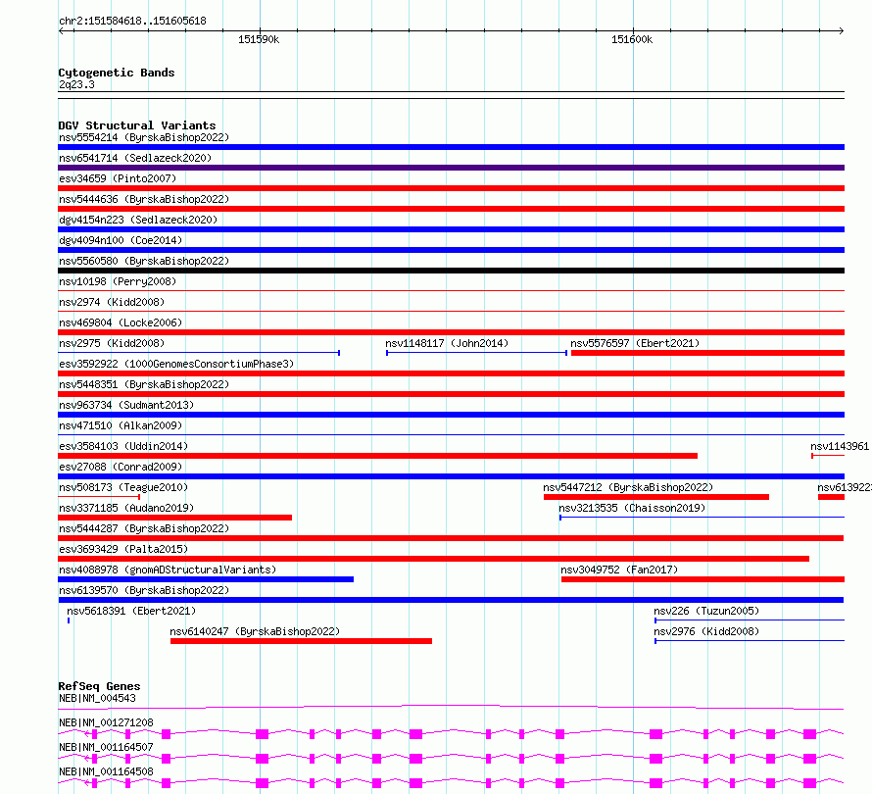Select the nsv6541714 (Sedlazeck2020) purple bar
872x794 pixels.
(451, 168)
